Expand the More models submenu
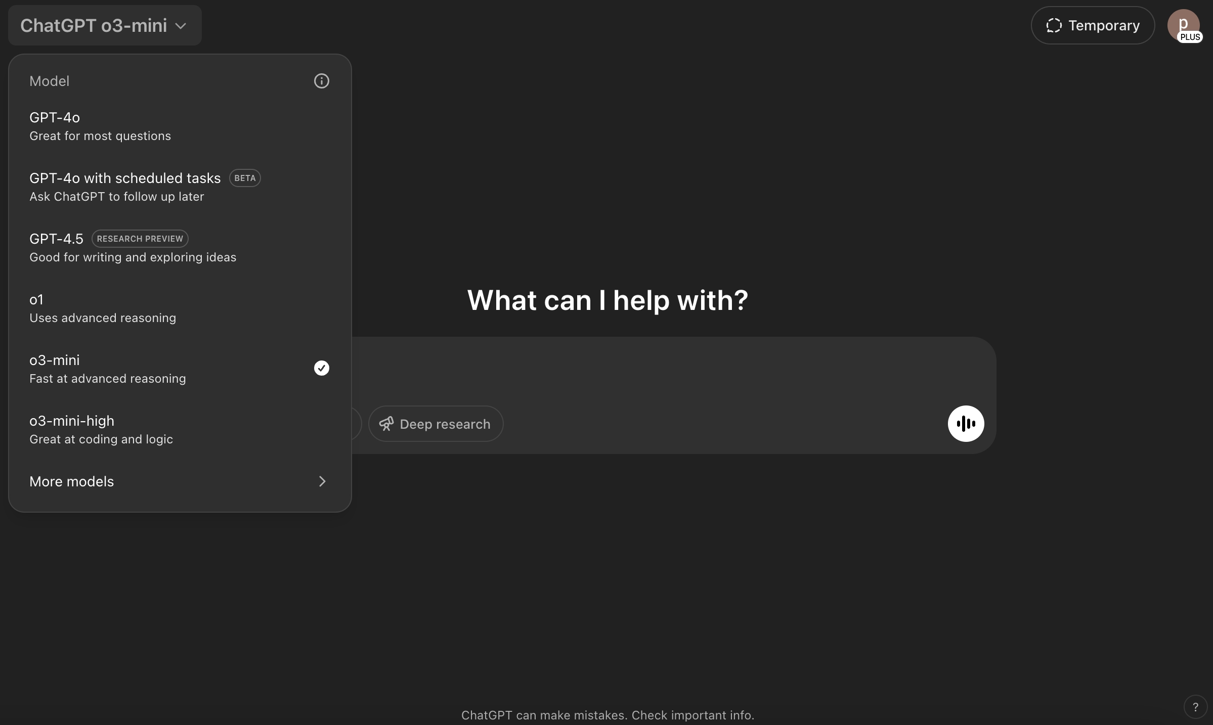1213x725 pixels. pos(180,481)
